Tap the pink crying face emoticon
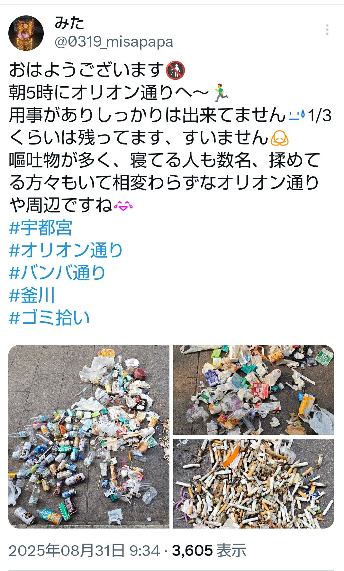Image resolution: width=344 pixels, height=571 pixels. (x=123, y=205)
